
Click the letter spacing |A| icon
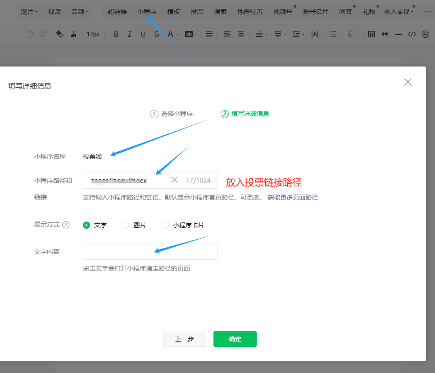coord(315,34)
